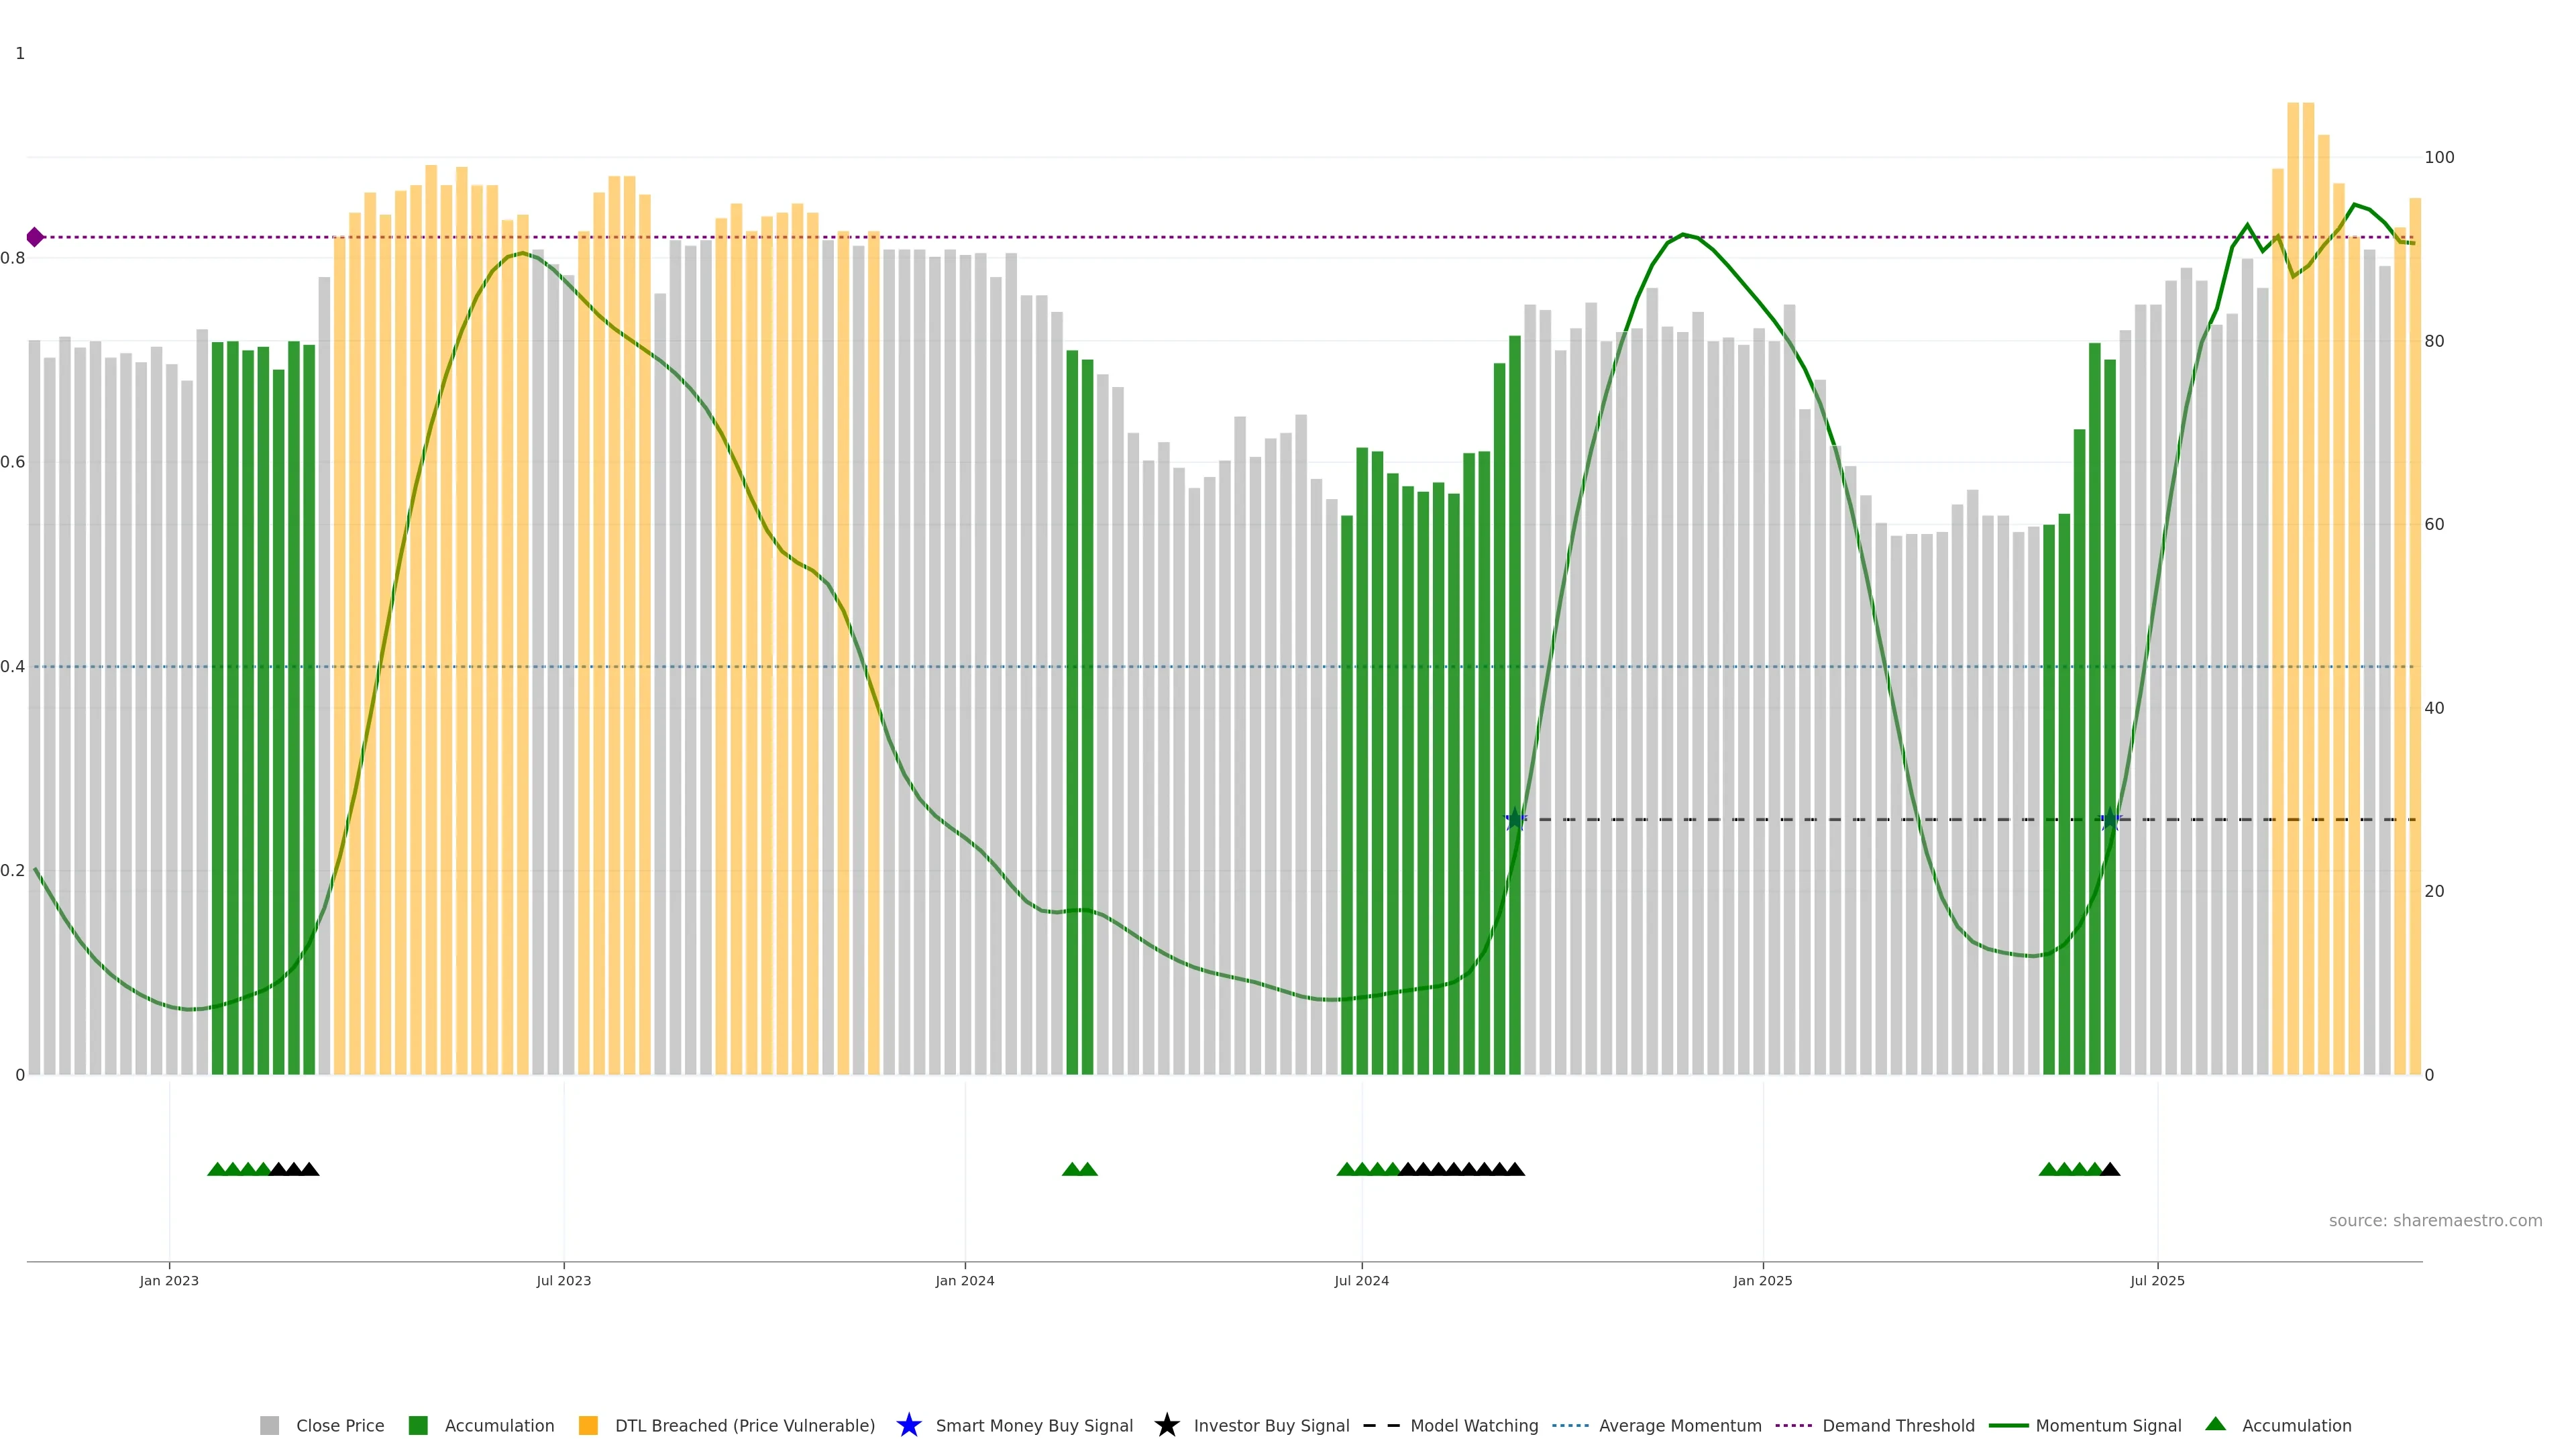This screenshot has height=1449, width=2576.
Task: Click the Jan 2025 axis label
Action: click(x=1762, y=1280)
